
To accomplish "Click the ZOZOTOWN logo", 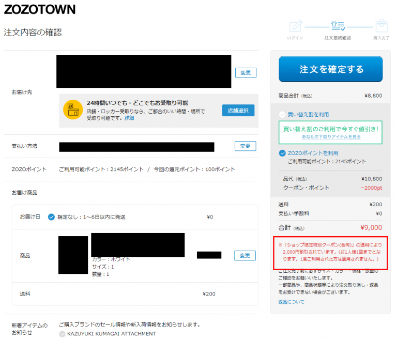I will point(40,10).
